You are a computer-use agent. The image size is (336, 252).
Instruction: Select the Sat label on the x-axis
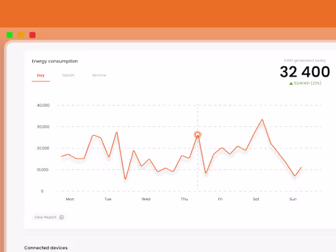coord(256,199)
